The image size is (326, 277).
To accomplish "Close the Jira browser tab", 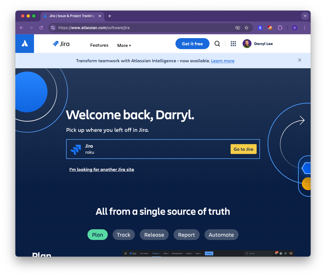I will click(100, 16).
